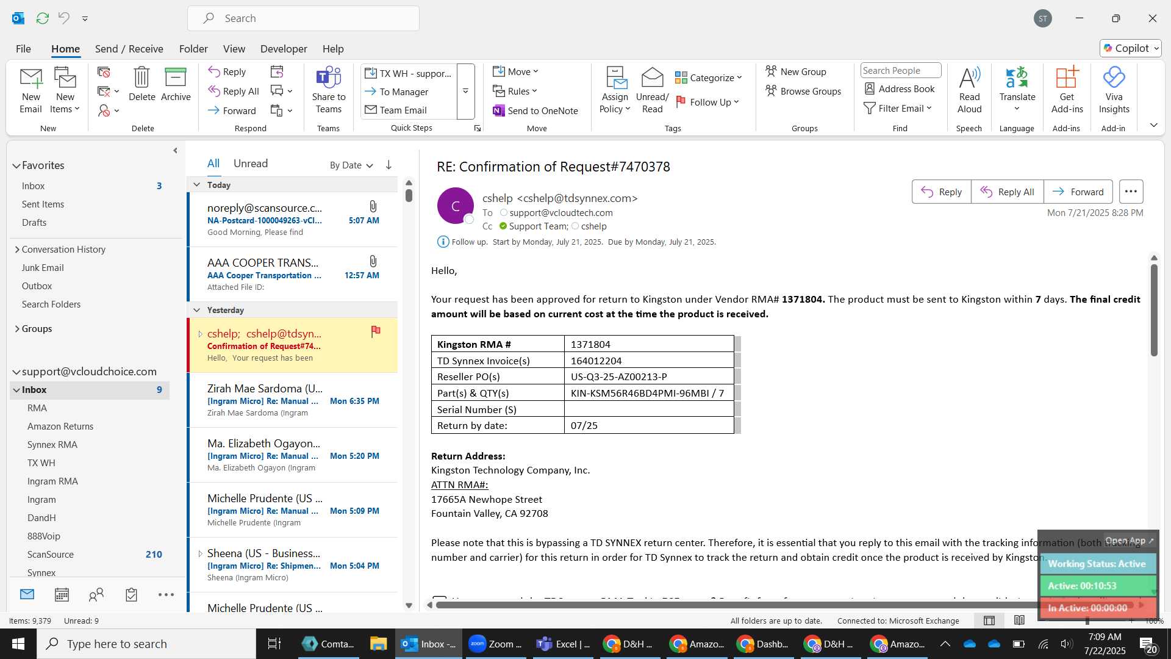Click the Send/Receive sync icon in title bar
Viewport: 1171px width, 659px height.
click(42, 18)
